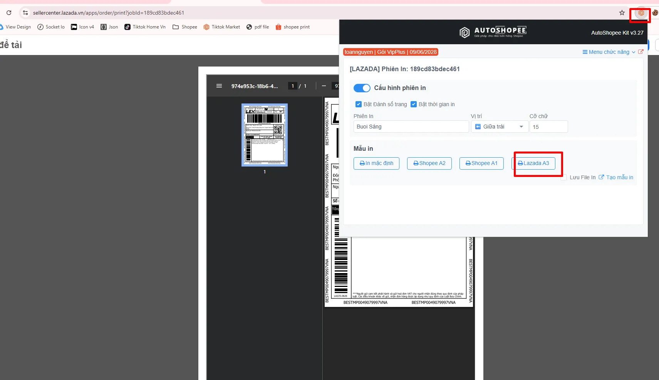The width and height of the screenshot is (659, 380).
Task: Bookmark this page with the star icon
Action: [622, 13]
